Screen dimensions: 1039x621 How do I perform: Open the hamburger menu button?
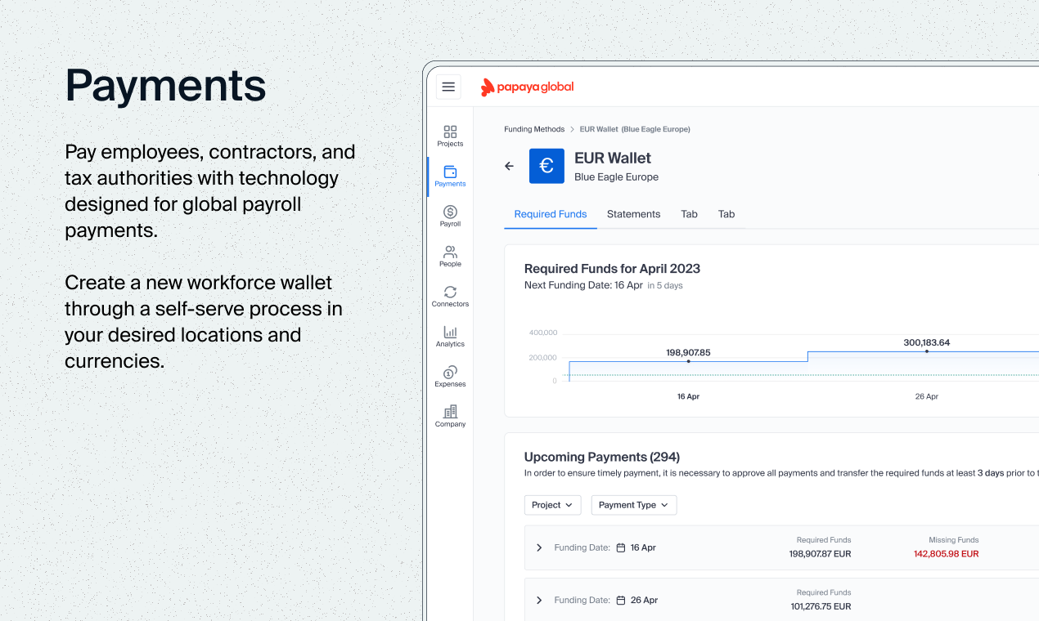tap(448, 87)
